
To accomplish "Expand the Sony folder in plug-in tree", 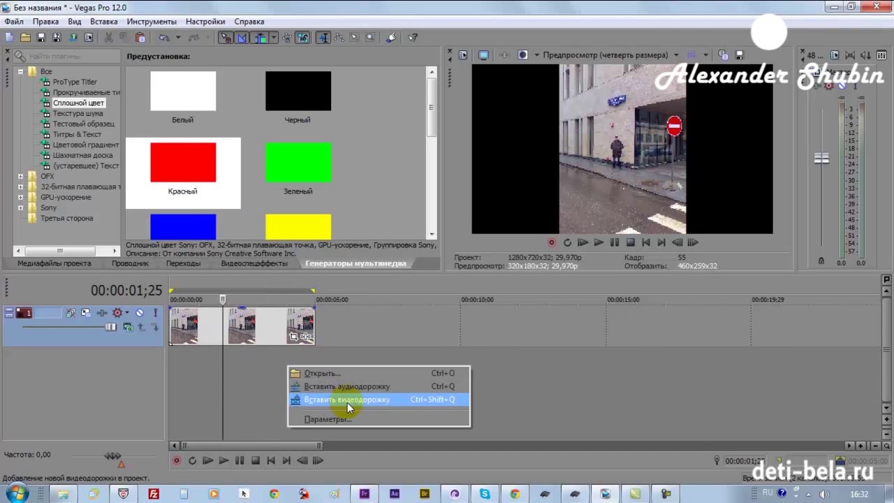I will 20,207.
